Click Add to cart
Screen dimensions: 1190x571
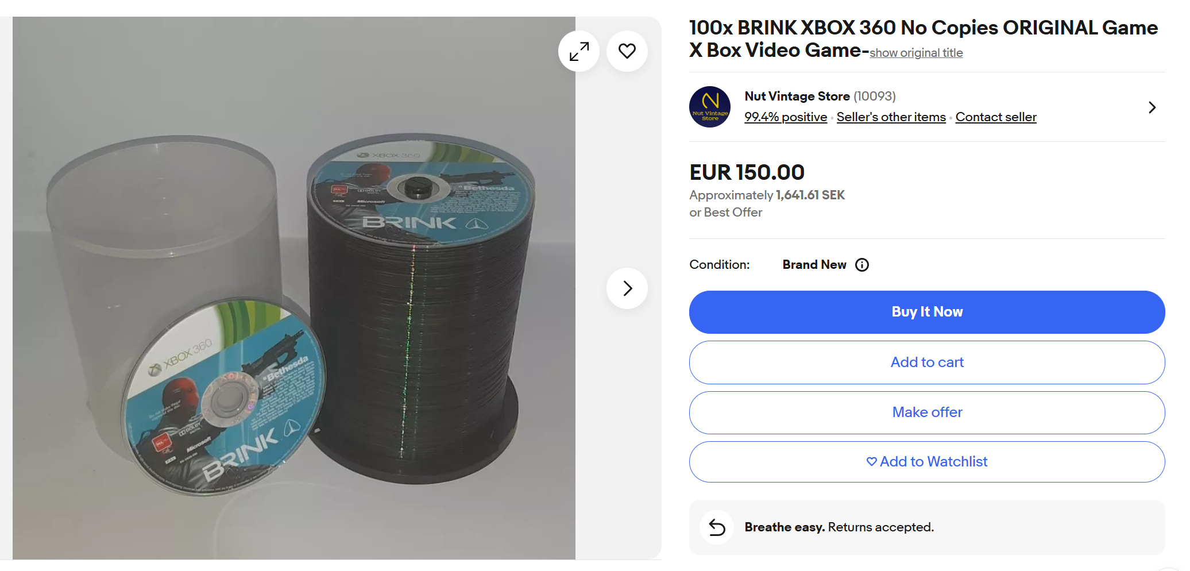tap(926, 362)
